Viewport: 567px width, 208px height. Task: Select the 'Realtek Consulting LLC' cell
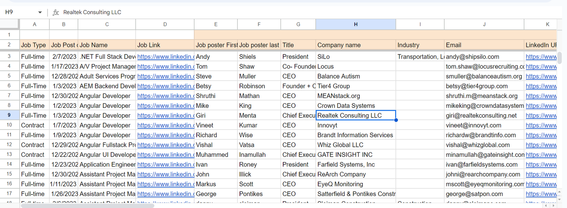point(356,115)
